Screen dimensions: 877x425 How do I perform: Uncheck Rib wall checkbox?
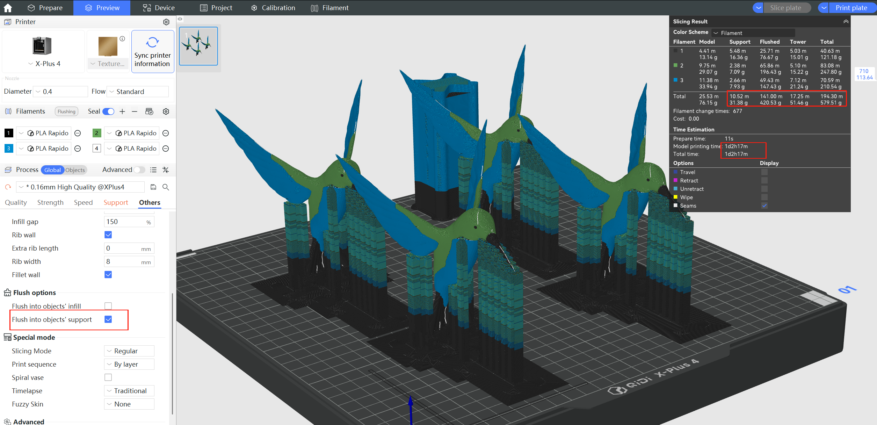click(x=108, y=235)
